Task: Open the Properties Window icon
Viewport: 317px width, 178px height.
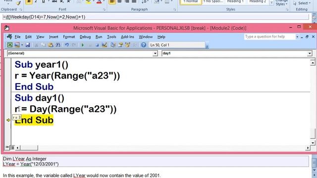Action: coord(120,45)
